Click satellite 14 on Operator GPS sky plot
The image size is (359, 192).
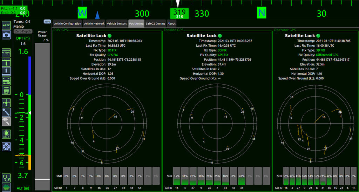coord(292,97)
